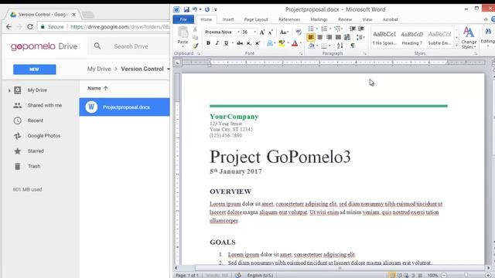Toggle bold formatting in Word
This screenshot has width=495, height=278.
[208, 43]
